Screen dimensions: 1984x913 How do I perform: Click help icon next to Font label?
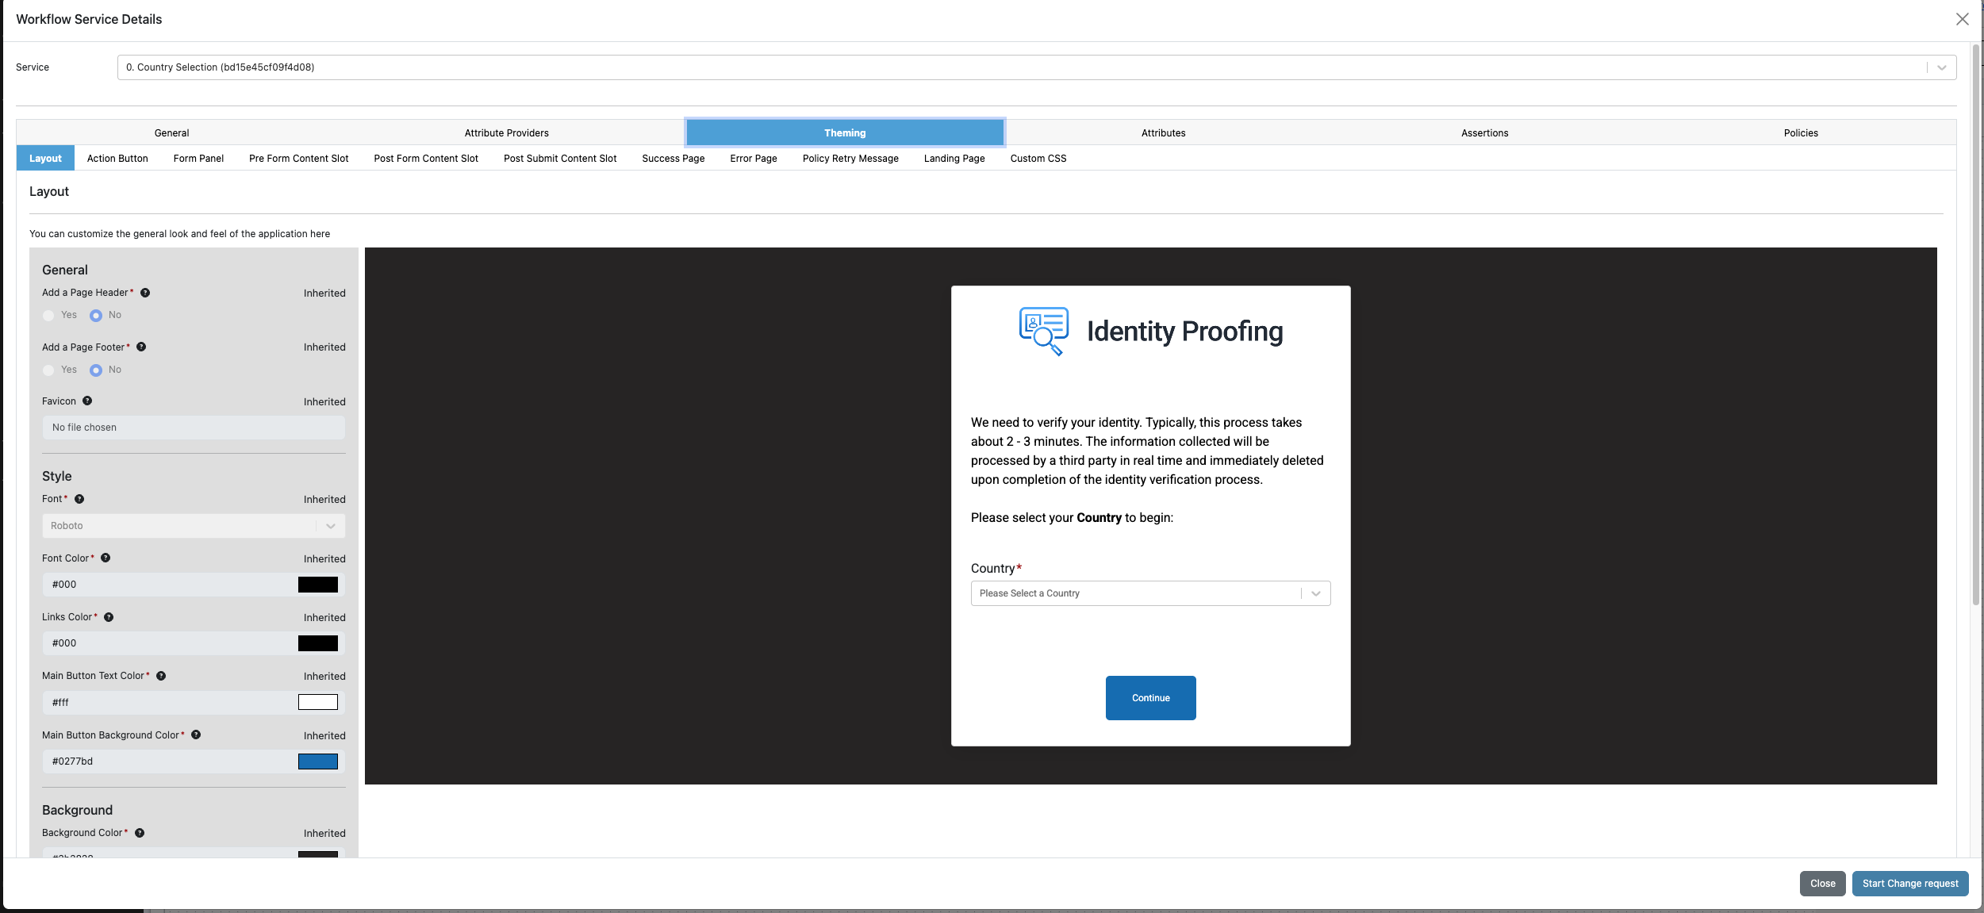79,499
